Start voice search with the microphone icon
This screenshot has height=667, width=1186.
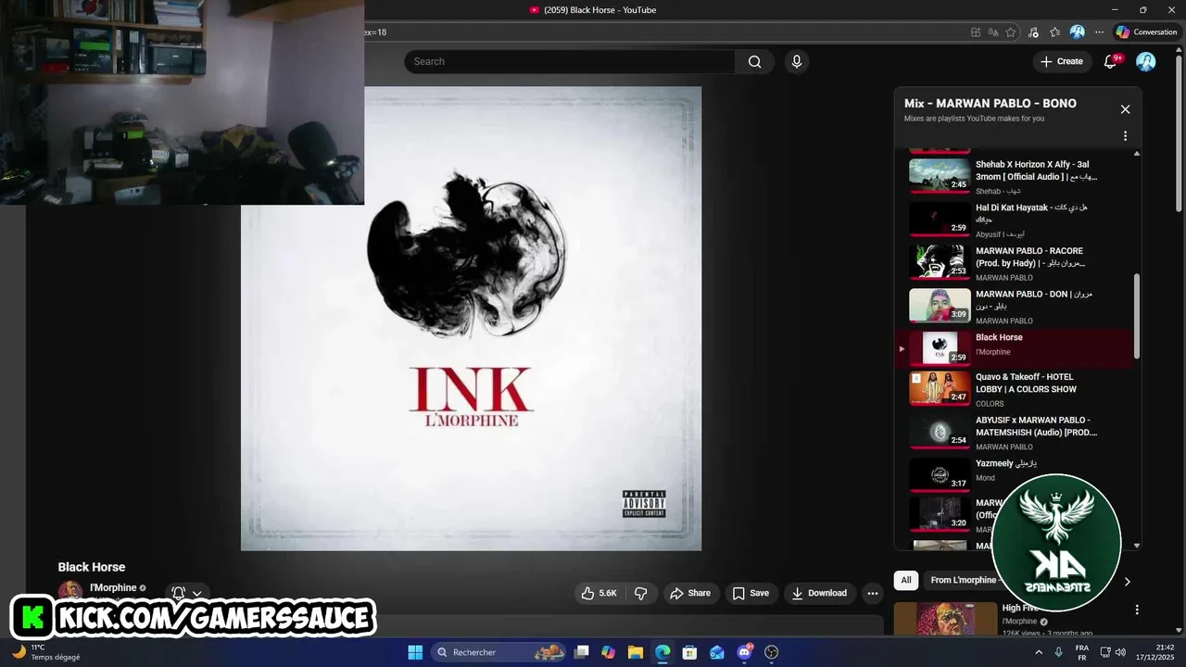796,61
